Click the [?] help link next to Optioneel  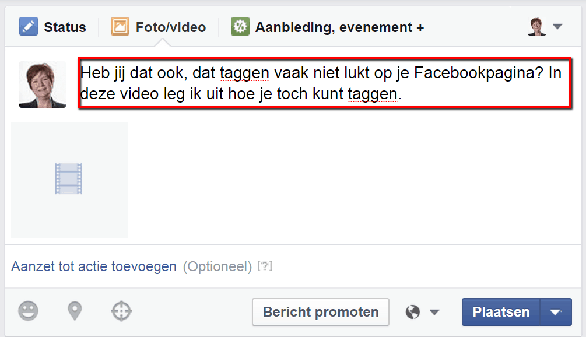[x=265, y=266]
